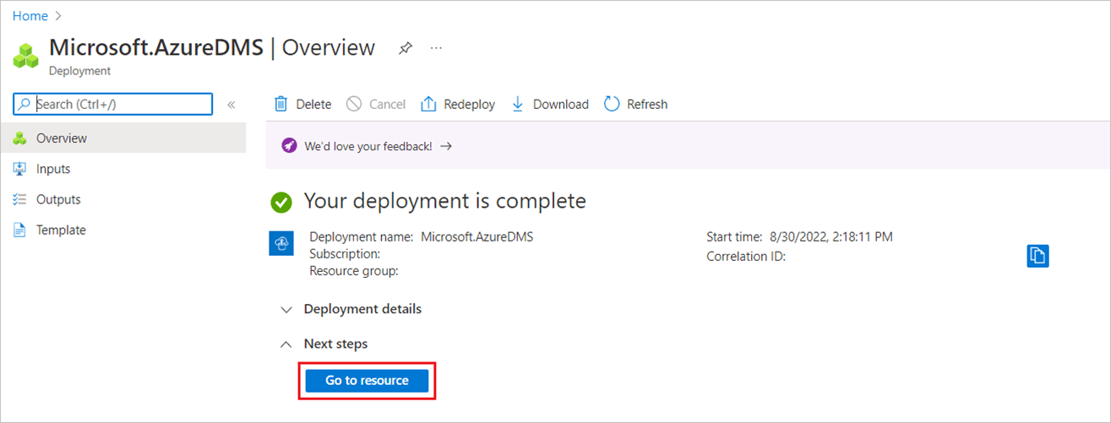Screen dimensions: 1111x423
Task: Copy the Correlation ID with copy icon
Action: (1037, 256)
